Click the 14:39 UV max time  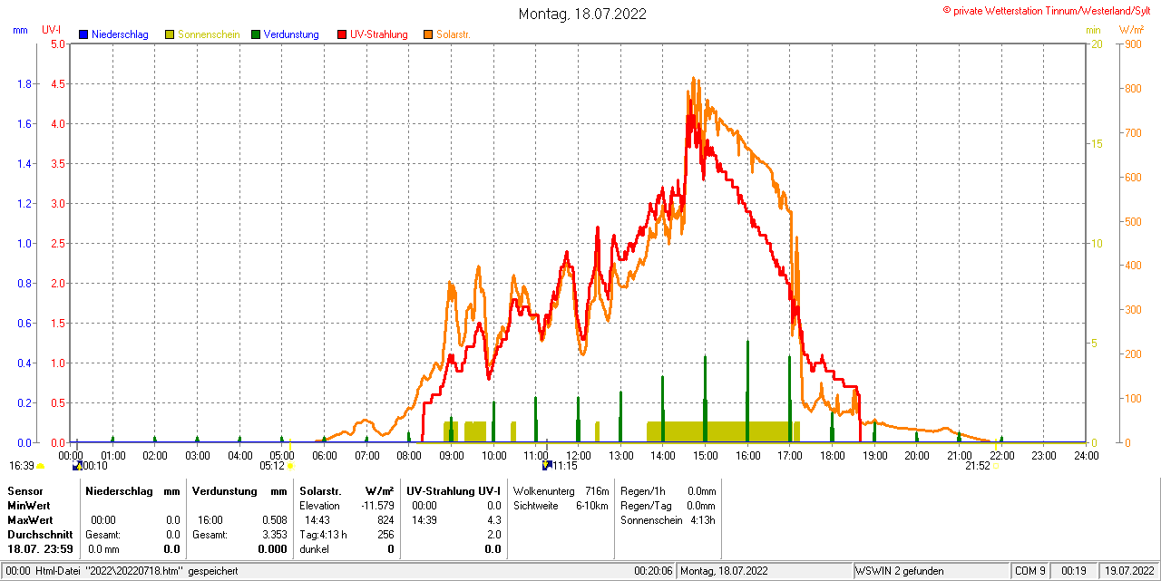tap(424, 520)
